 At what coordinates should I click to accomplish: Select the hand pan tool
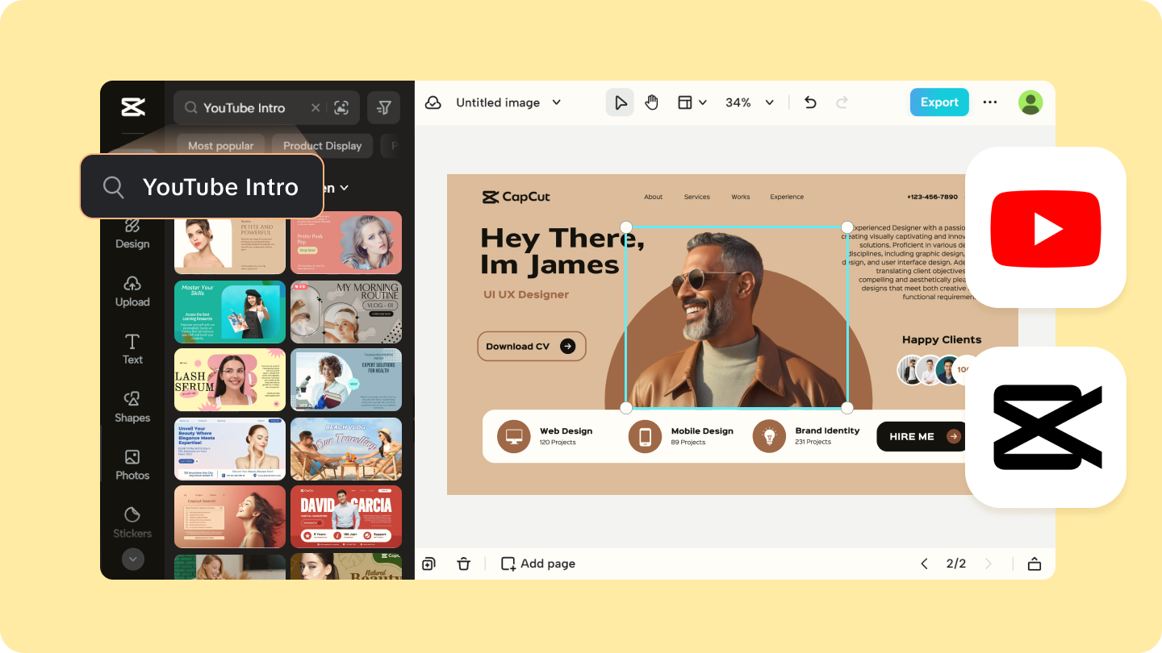coord(651,102)
